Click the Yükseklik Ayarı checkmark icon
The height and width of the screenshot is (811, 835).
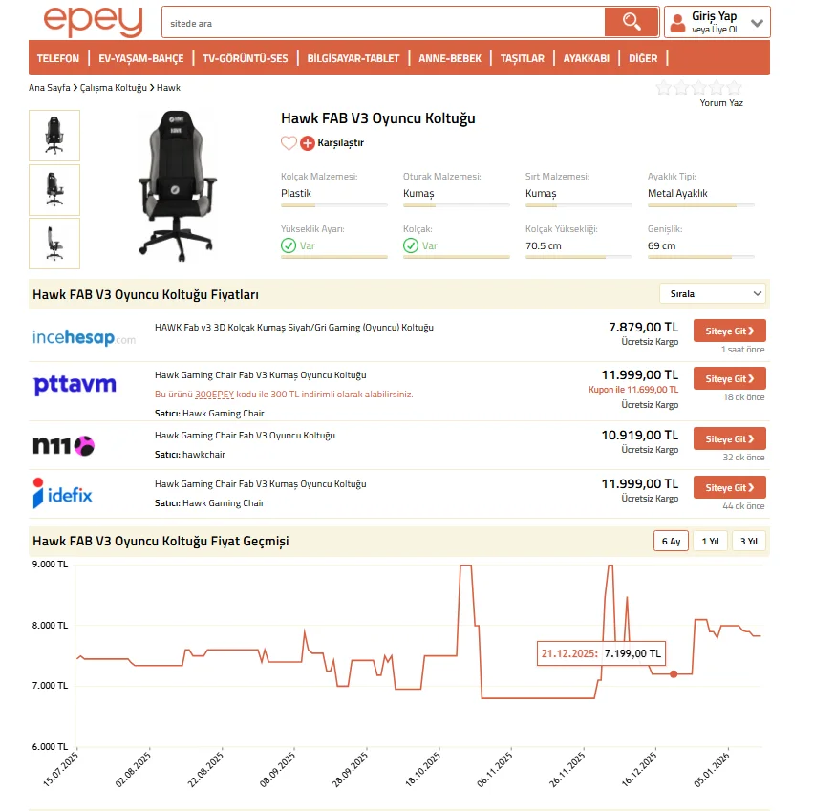[289, 245]
